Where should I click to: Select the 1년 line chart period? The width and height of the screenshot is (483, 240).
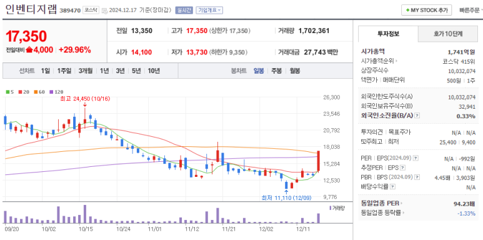(104, 71)
